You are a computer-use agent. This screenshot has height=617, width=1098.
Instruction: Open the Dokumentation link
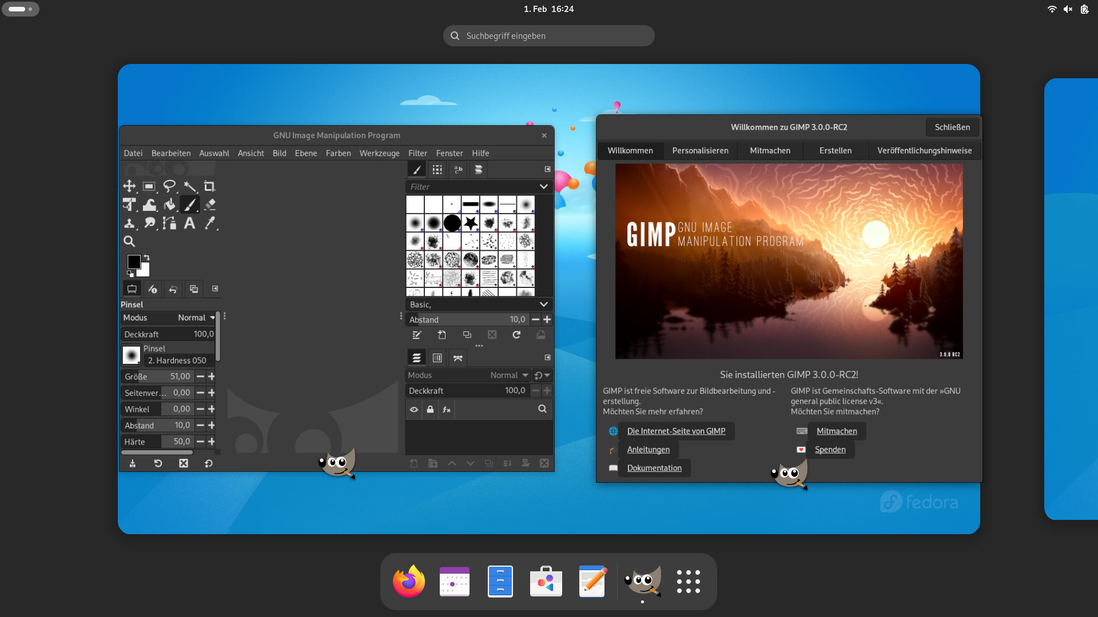tap(654, 468)
